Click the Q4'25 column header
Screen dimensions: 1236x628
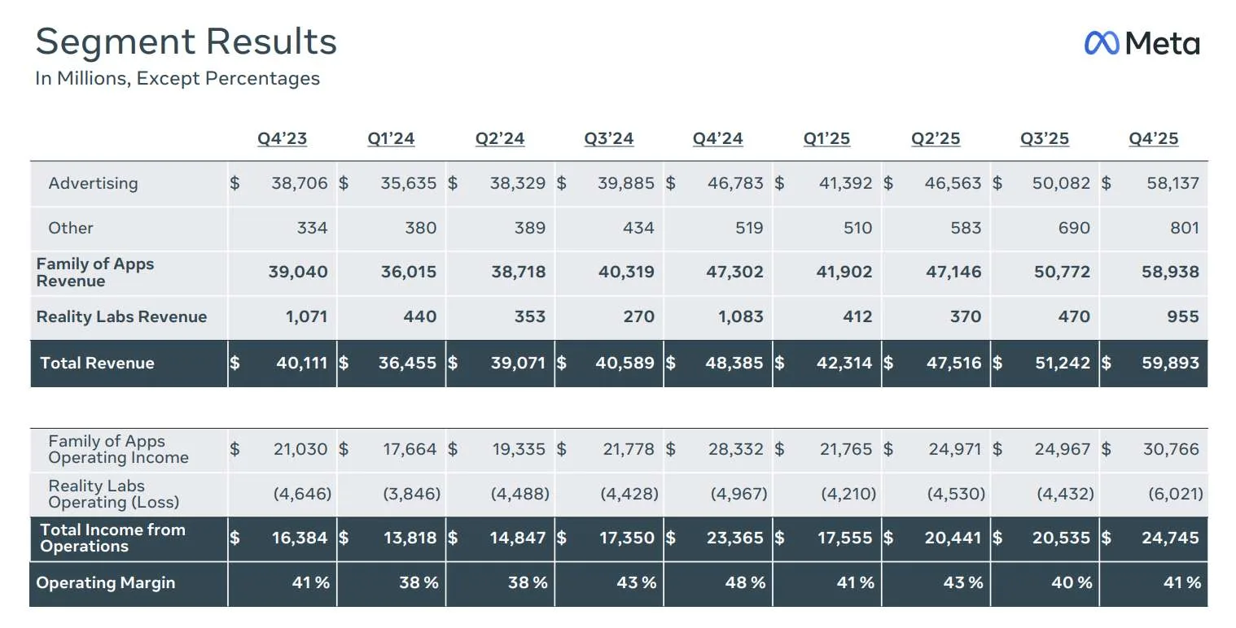click(x=1154, y=138)
